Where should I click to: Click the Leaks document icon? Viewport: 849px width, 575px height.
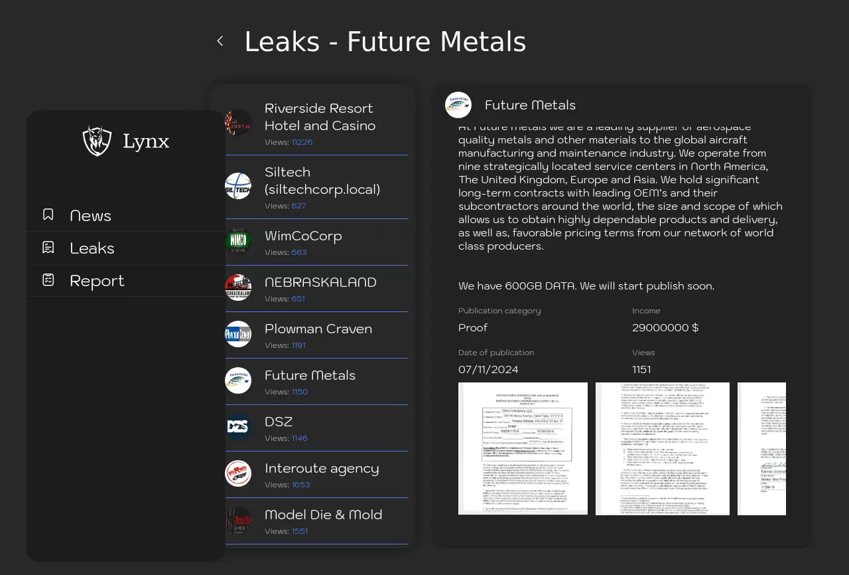click(48, 247)
